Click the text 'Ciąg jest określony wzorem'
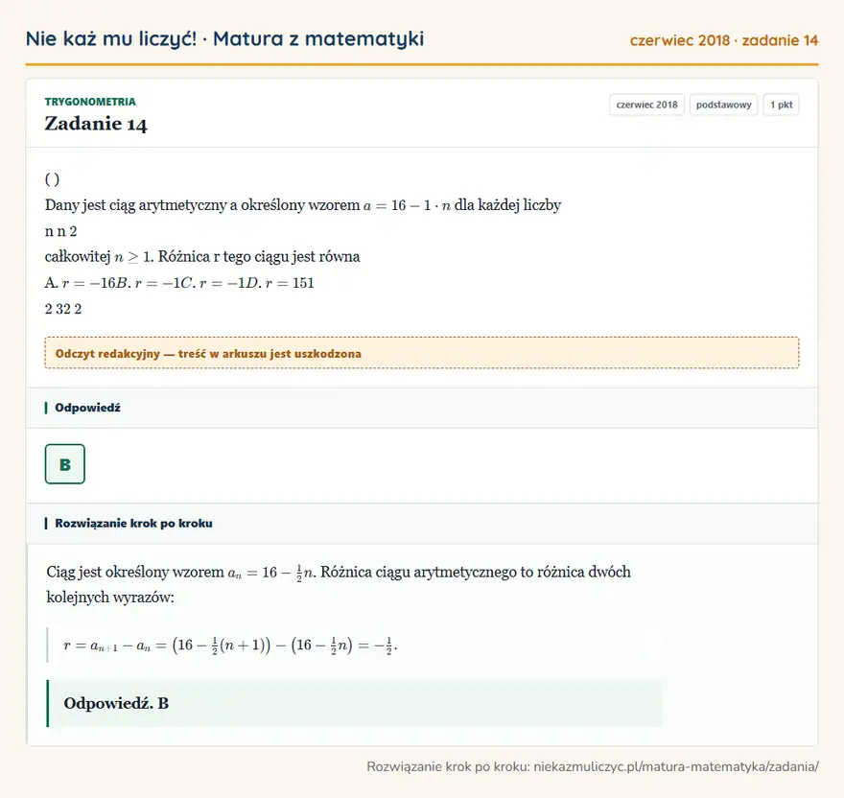The width and height of the screenshot is (844, 798). 135,572
